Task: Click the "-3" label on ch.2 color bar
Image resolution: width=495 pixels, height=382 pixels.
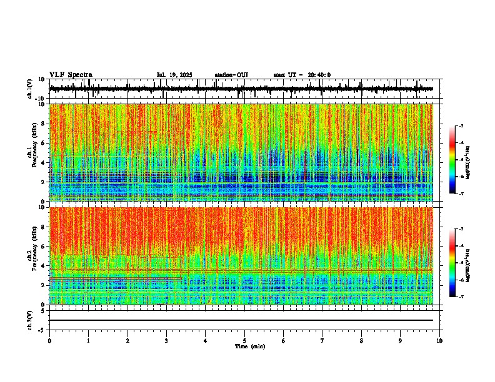Action: tap(461, 229)
